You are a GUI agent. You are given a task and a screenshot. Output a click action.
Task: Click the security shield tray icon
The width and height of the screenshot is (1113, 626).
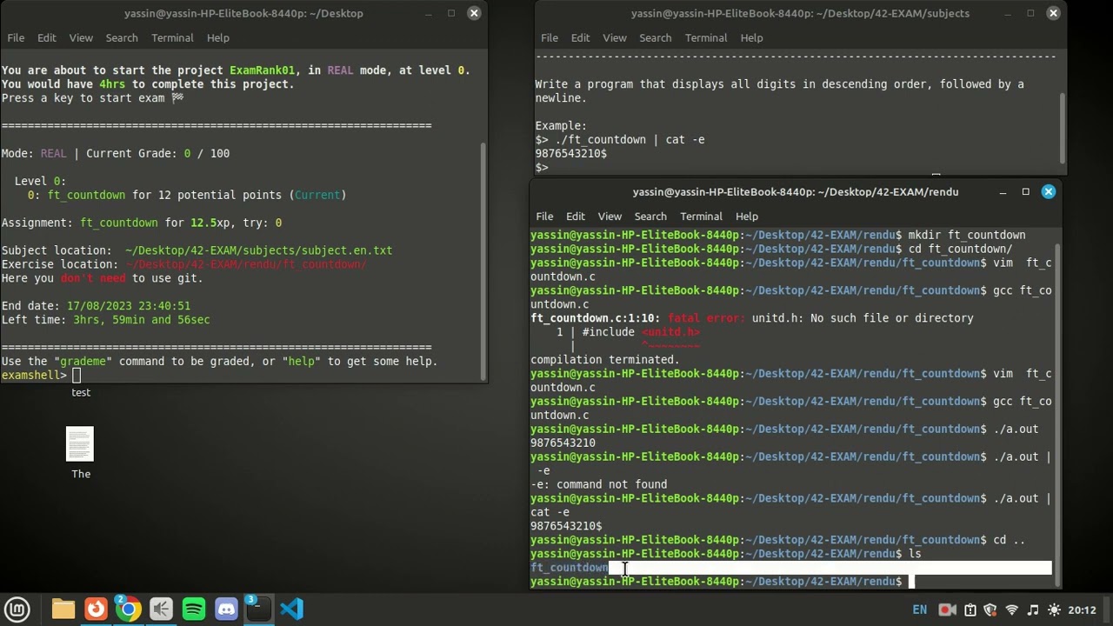990,610
